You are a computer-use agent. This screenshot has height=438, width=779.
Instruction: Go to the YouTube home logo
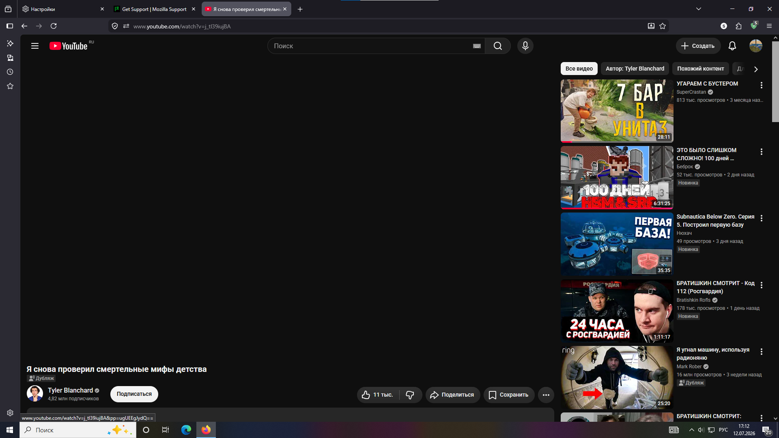click(x=69, y=46)
